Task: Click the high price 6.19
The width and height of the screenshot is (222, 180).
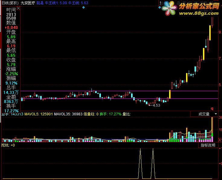Action: point(11,46)
